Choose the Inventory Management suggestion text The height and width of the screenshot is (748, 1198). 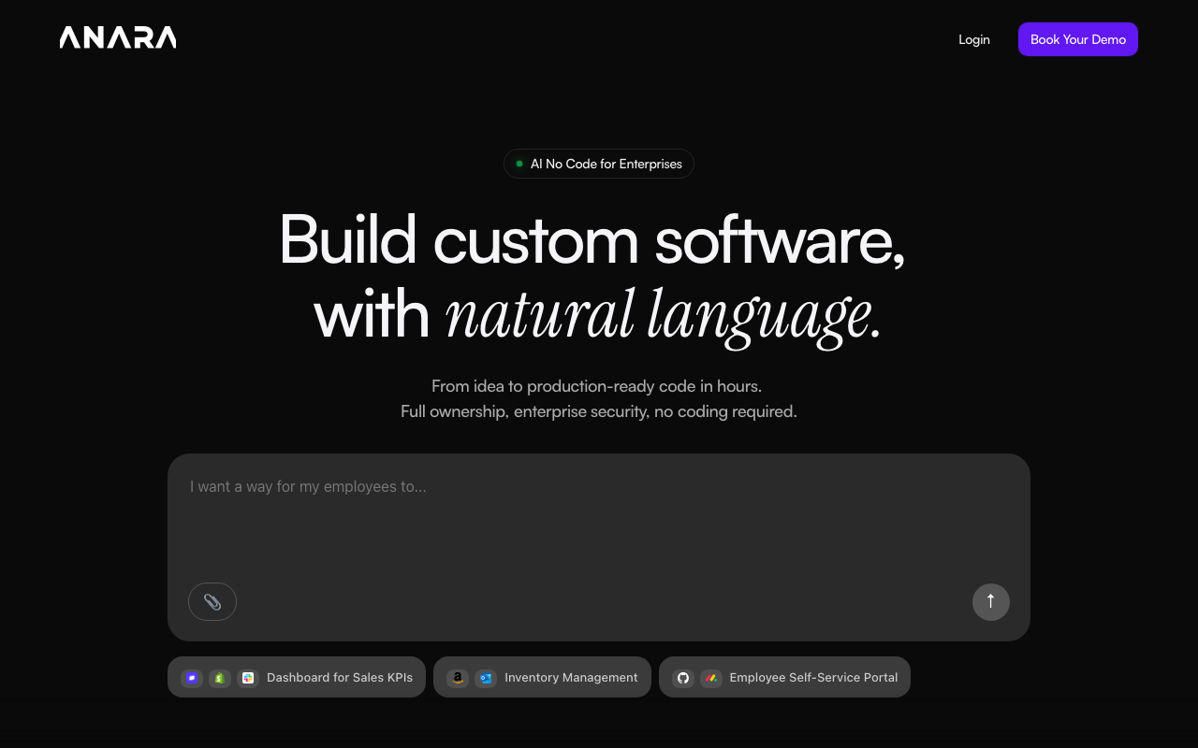(571, 677)
